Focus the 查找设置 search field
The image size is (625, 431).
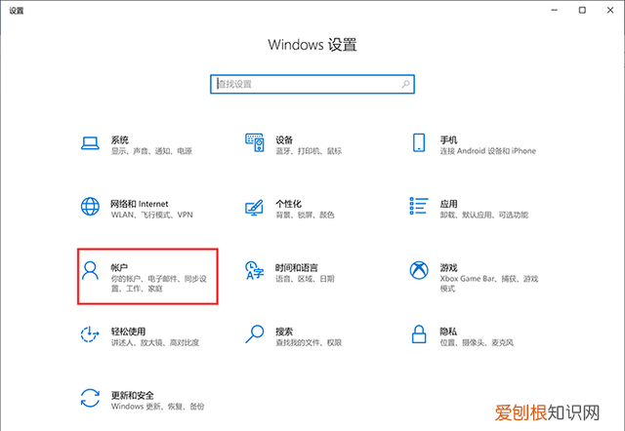click(x=312, y=84)
